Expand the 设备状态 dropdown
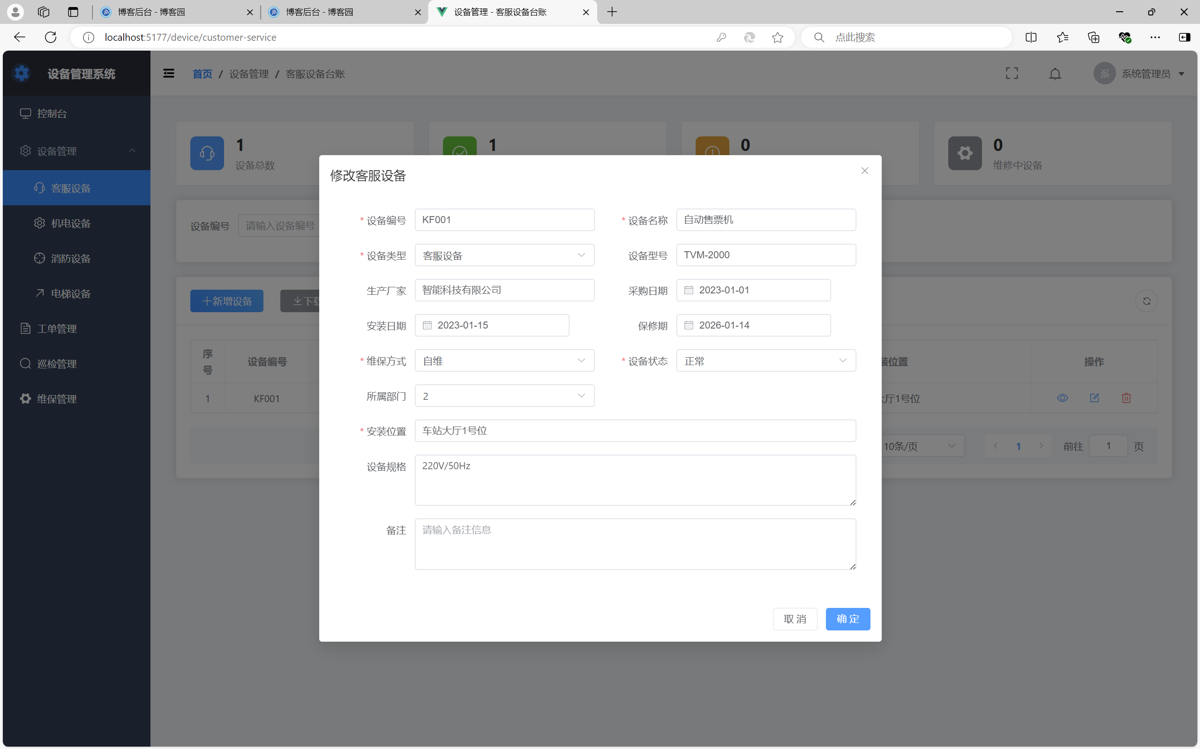This screenshot has height=749, width=1200. point(765,360)
